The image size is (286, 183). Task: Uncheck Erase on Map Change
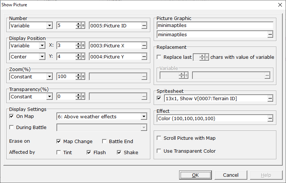tap(59, 141)
